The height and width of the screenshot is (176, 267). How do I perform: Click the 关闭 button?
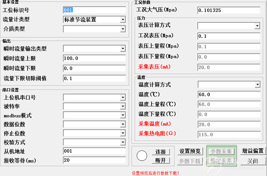click(x=253, y=161)
